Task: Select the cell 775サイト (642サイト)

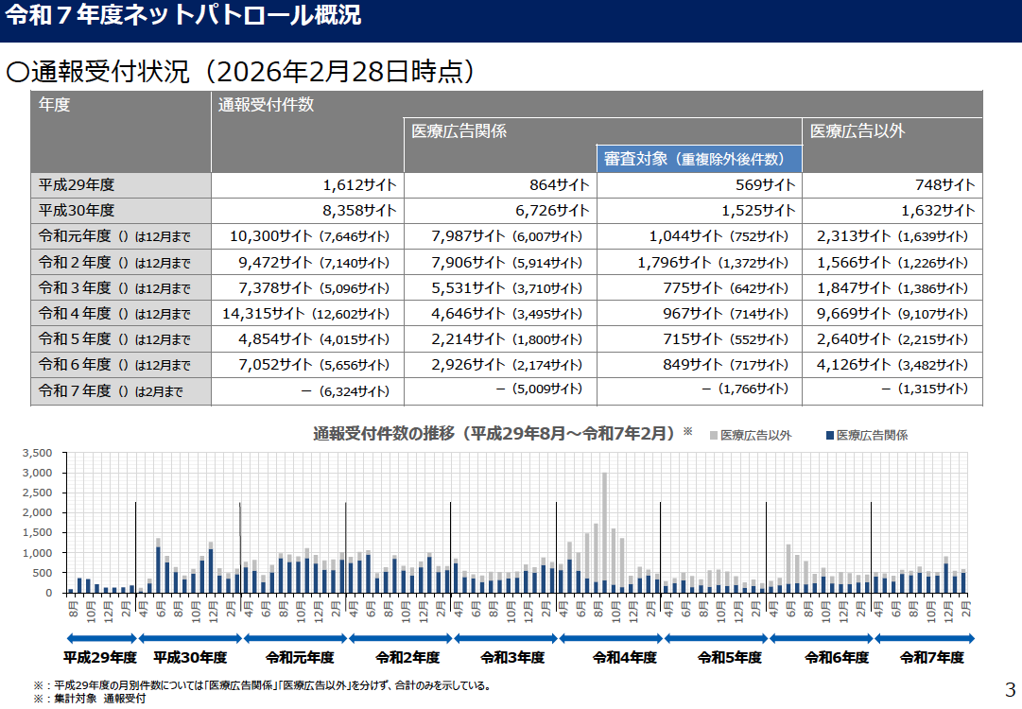Action: click(x=700, y=288)
